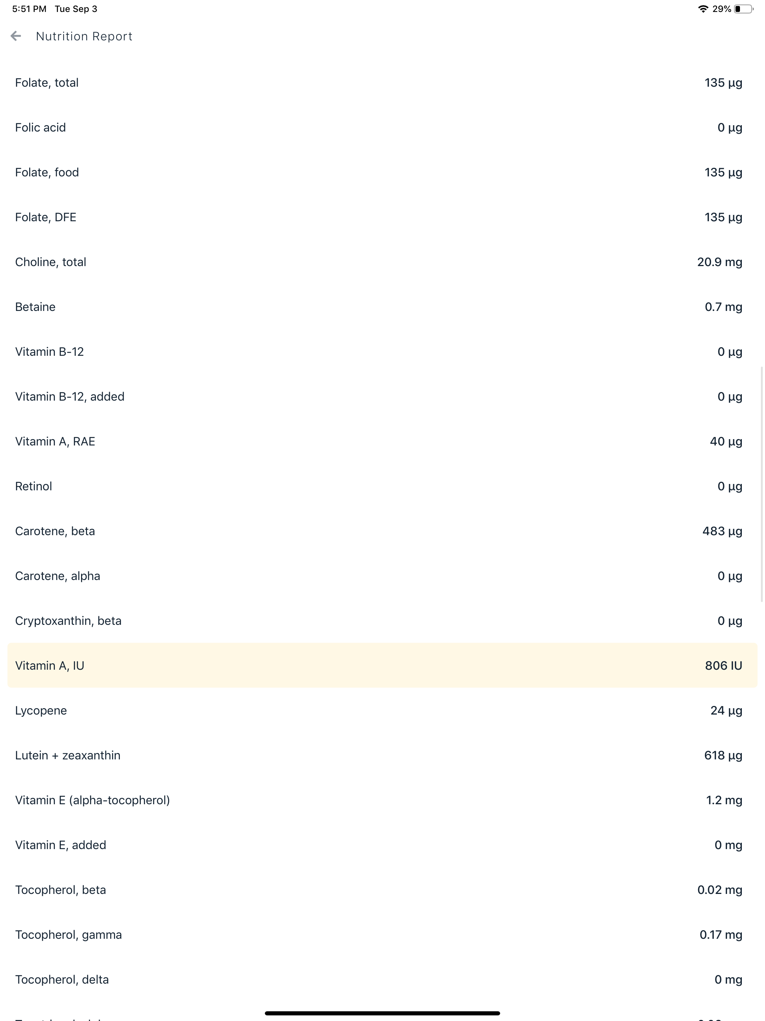The image size is (765, 1021).
Task: Select the Nutrition Report title
Action: tap(84, 37)
